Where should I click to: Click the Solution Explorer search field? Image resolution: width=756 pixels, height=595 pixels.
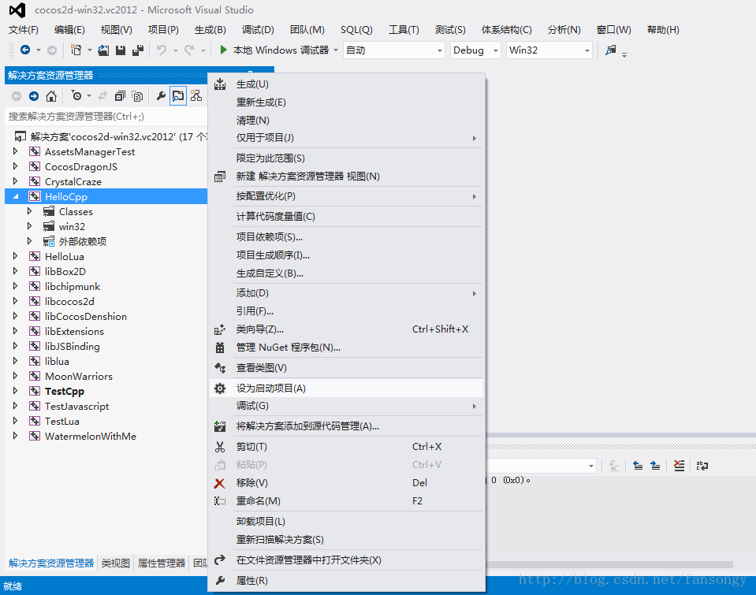(106, 116)
